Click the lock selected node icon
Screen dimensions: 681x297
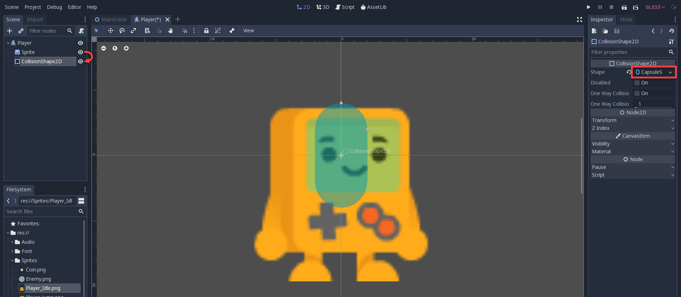click(x=206, y=31)
